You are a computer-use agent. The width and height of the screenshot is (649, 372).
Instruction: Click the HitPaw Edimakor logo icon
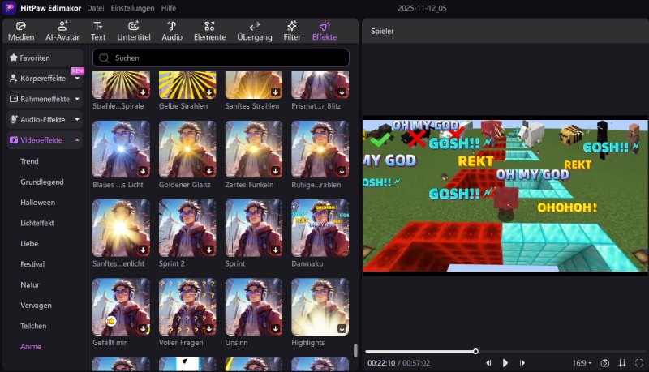coord(10,8)
